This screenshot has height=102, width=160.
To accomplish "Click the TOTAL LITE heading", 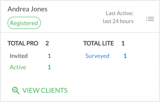I will pos(99,43).
